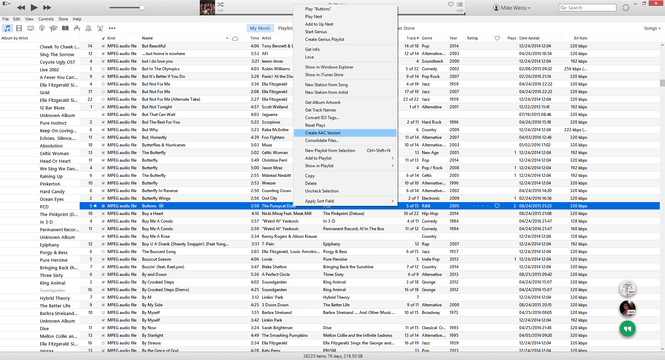This screenshot has width=665, height=360.
Task: Choose Create AAC Version from context menu
Action: click(345, 133)
